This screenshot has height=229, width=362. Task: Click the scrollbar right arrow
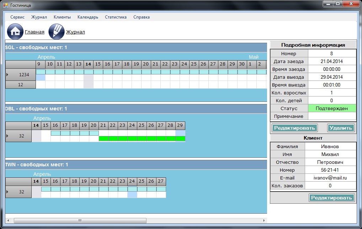coord(264,220)
